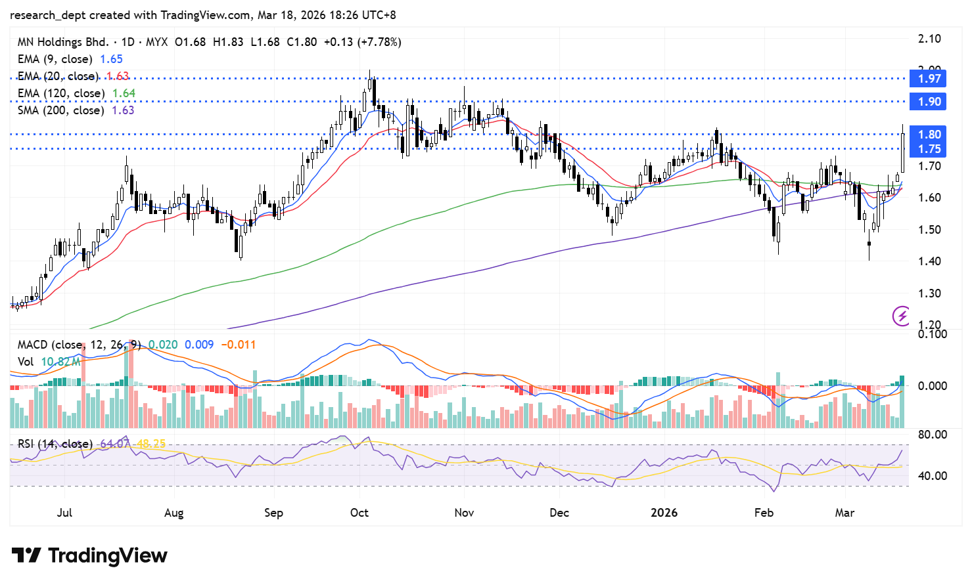Click the 1.80 current price label
This screenshot has width=972, height=585.
[x=929, y=135]
